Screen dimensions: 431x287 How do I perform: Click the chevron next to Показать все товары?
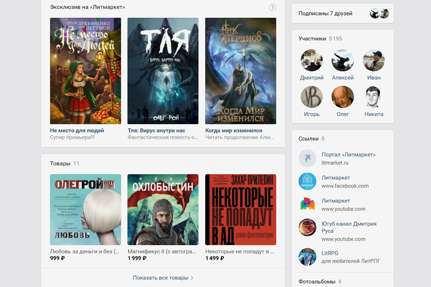pos(192,278)
